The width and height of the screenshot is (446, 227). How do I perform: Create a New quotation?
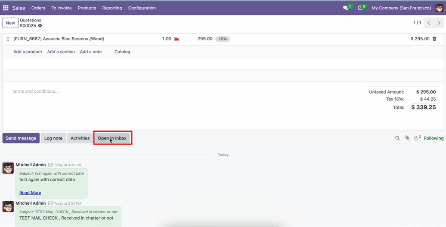(10, 23)
